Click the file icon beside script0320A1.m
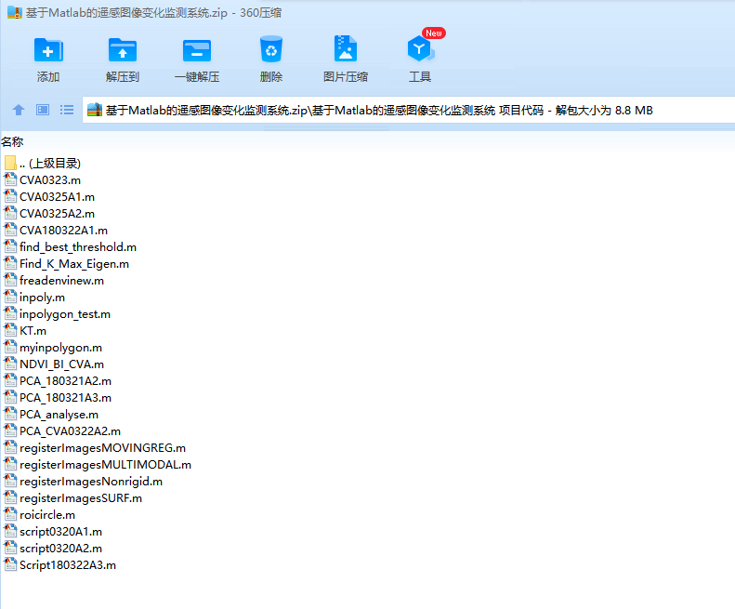Image resolution: width=735 pixels, height=609 pixels. click(x=10, y=531)
